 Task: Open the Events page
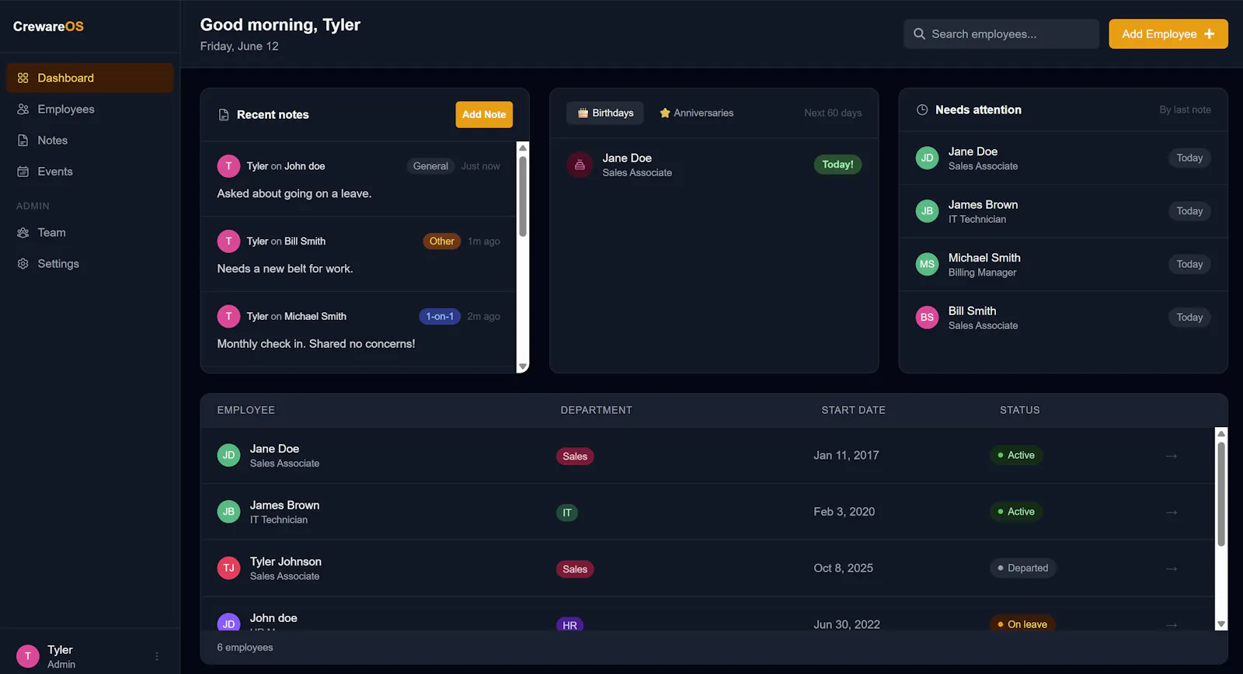tap(90, 172)
